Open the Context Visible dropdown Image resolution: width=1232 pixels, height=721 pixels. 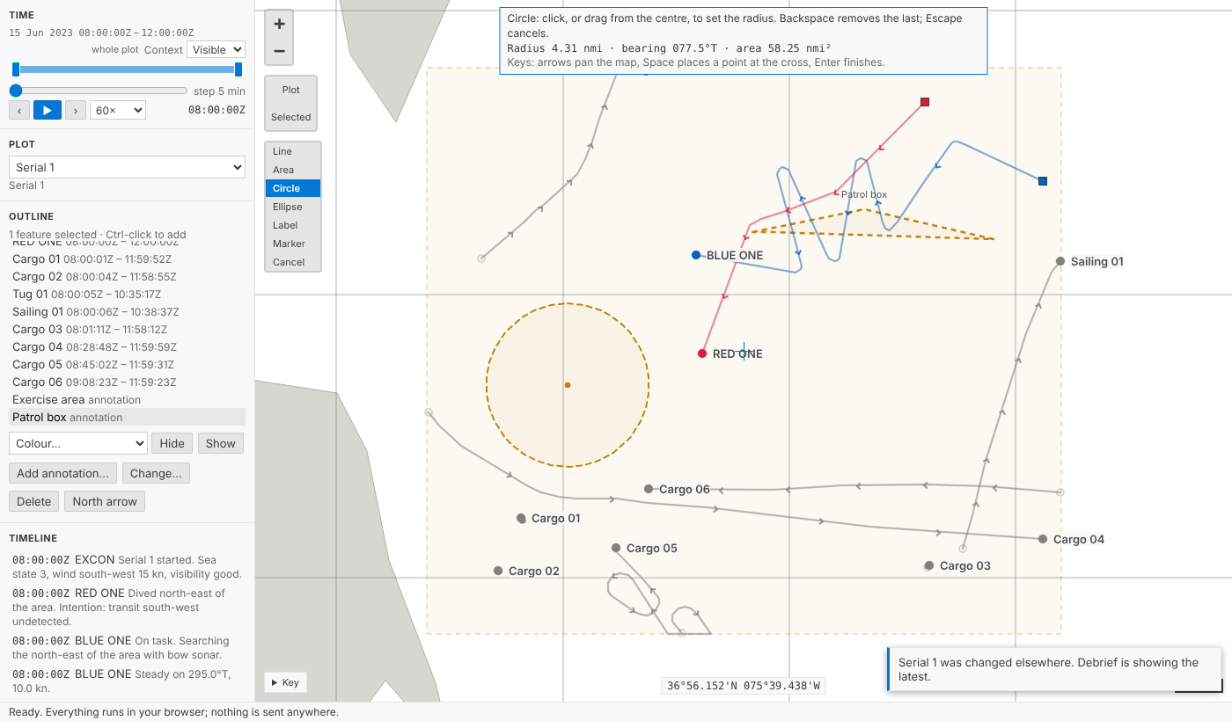tap(216, 50)
